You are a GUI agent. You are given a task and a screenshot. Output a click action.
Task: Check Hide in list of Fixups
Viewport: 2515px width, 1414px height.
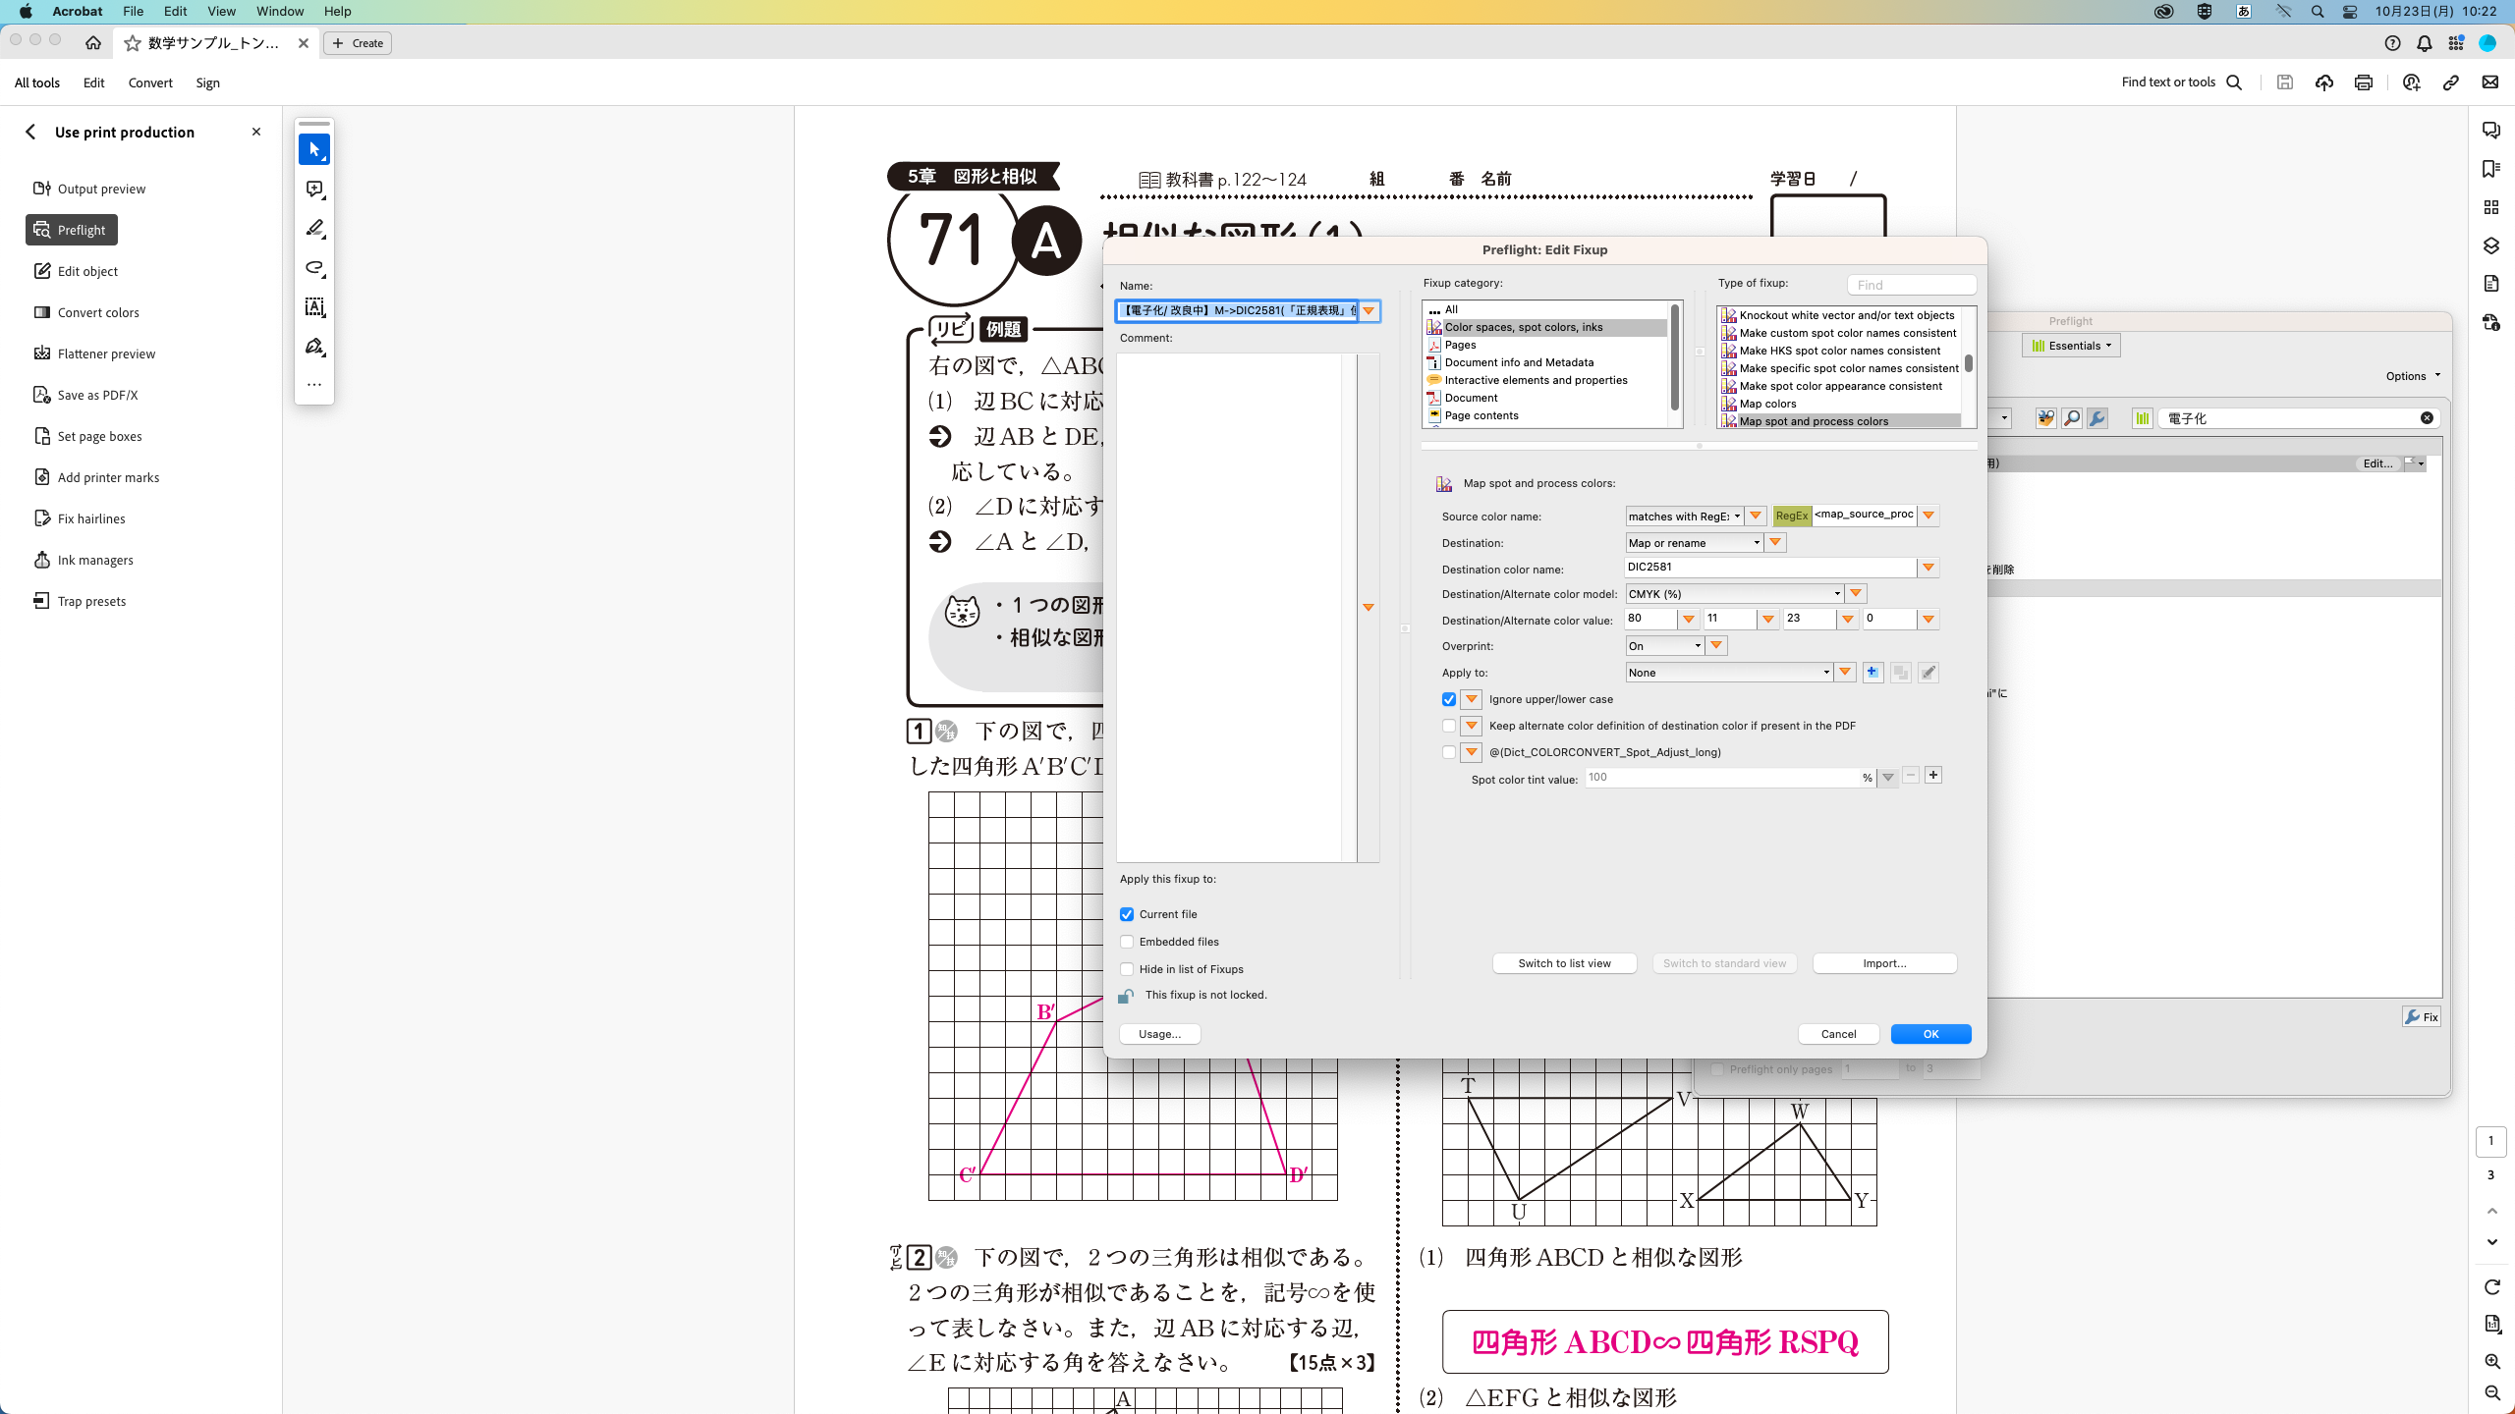coord(1127,969)
